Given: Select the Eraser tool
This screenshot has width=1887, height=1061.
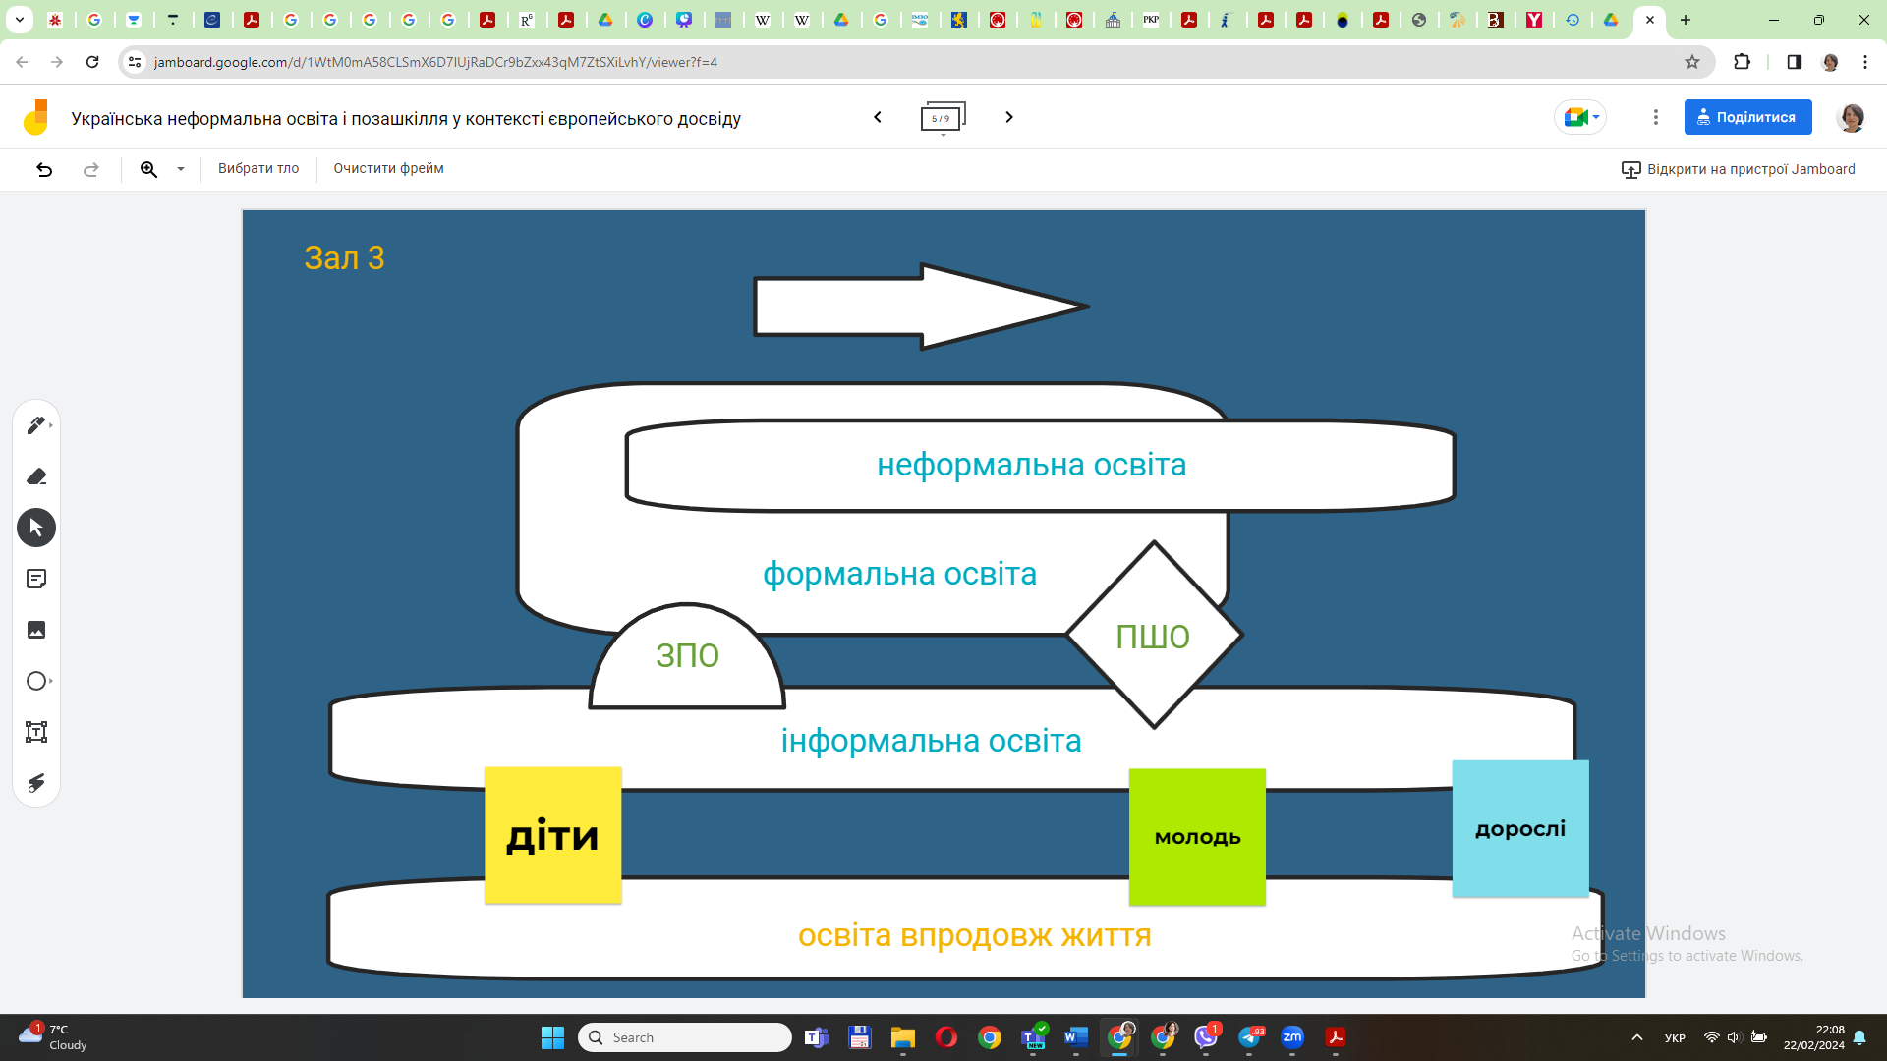Looking at the screenshot, I should pos(36,476).
